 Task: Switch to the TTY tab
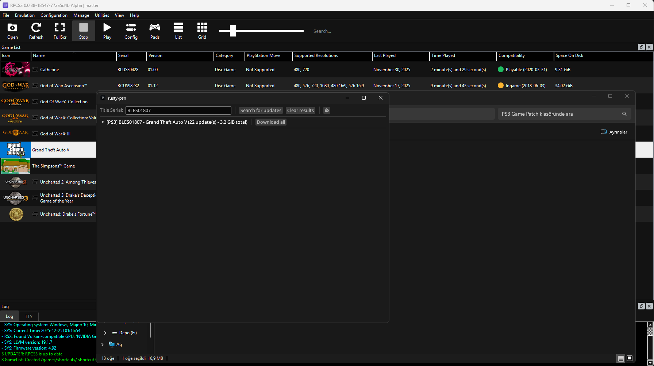[x=29, y=316]
